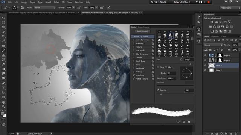Hide Layer 1 with its eye icon
241x135 pixels.
pyautogui.click(x=205, y=55)
